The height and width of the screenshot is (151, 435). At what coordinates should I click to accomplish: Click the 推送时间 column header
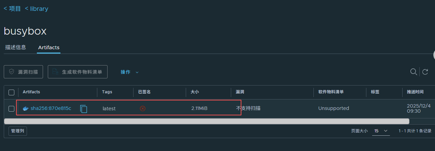point(415,92)
